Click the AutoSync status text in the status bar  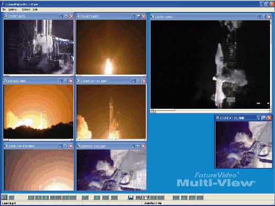pyautogui.click(x=153, y=203)
